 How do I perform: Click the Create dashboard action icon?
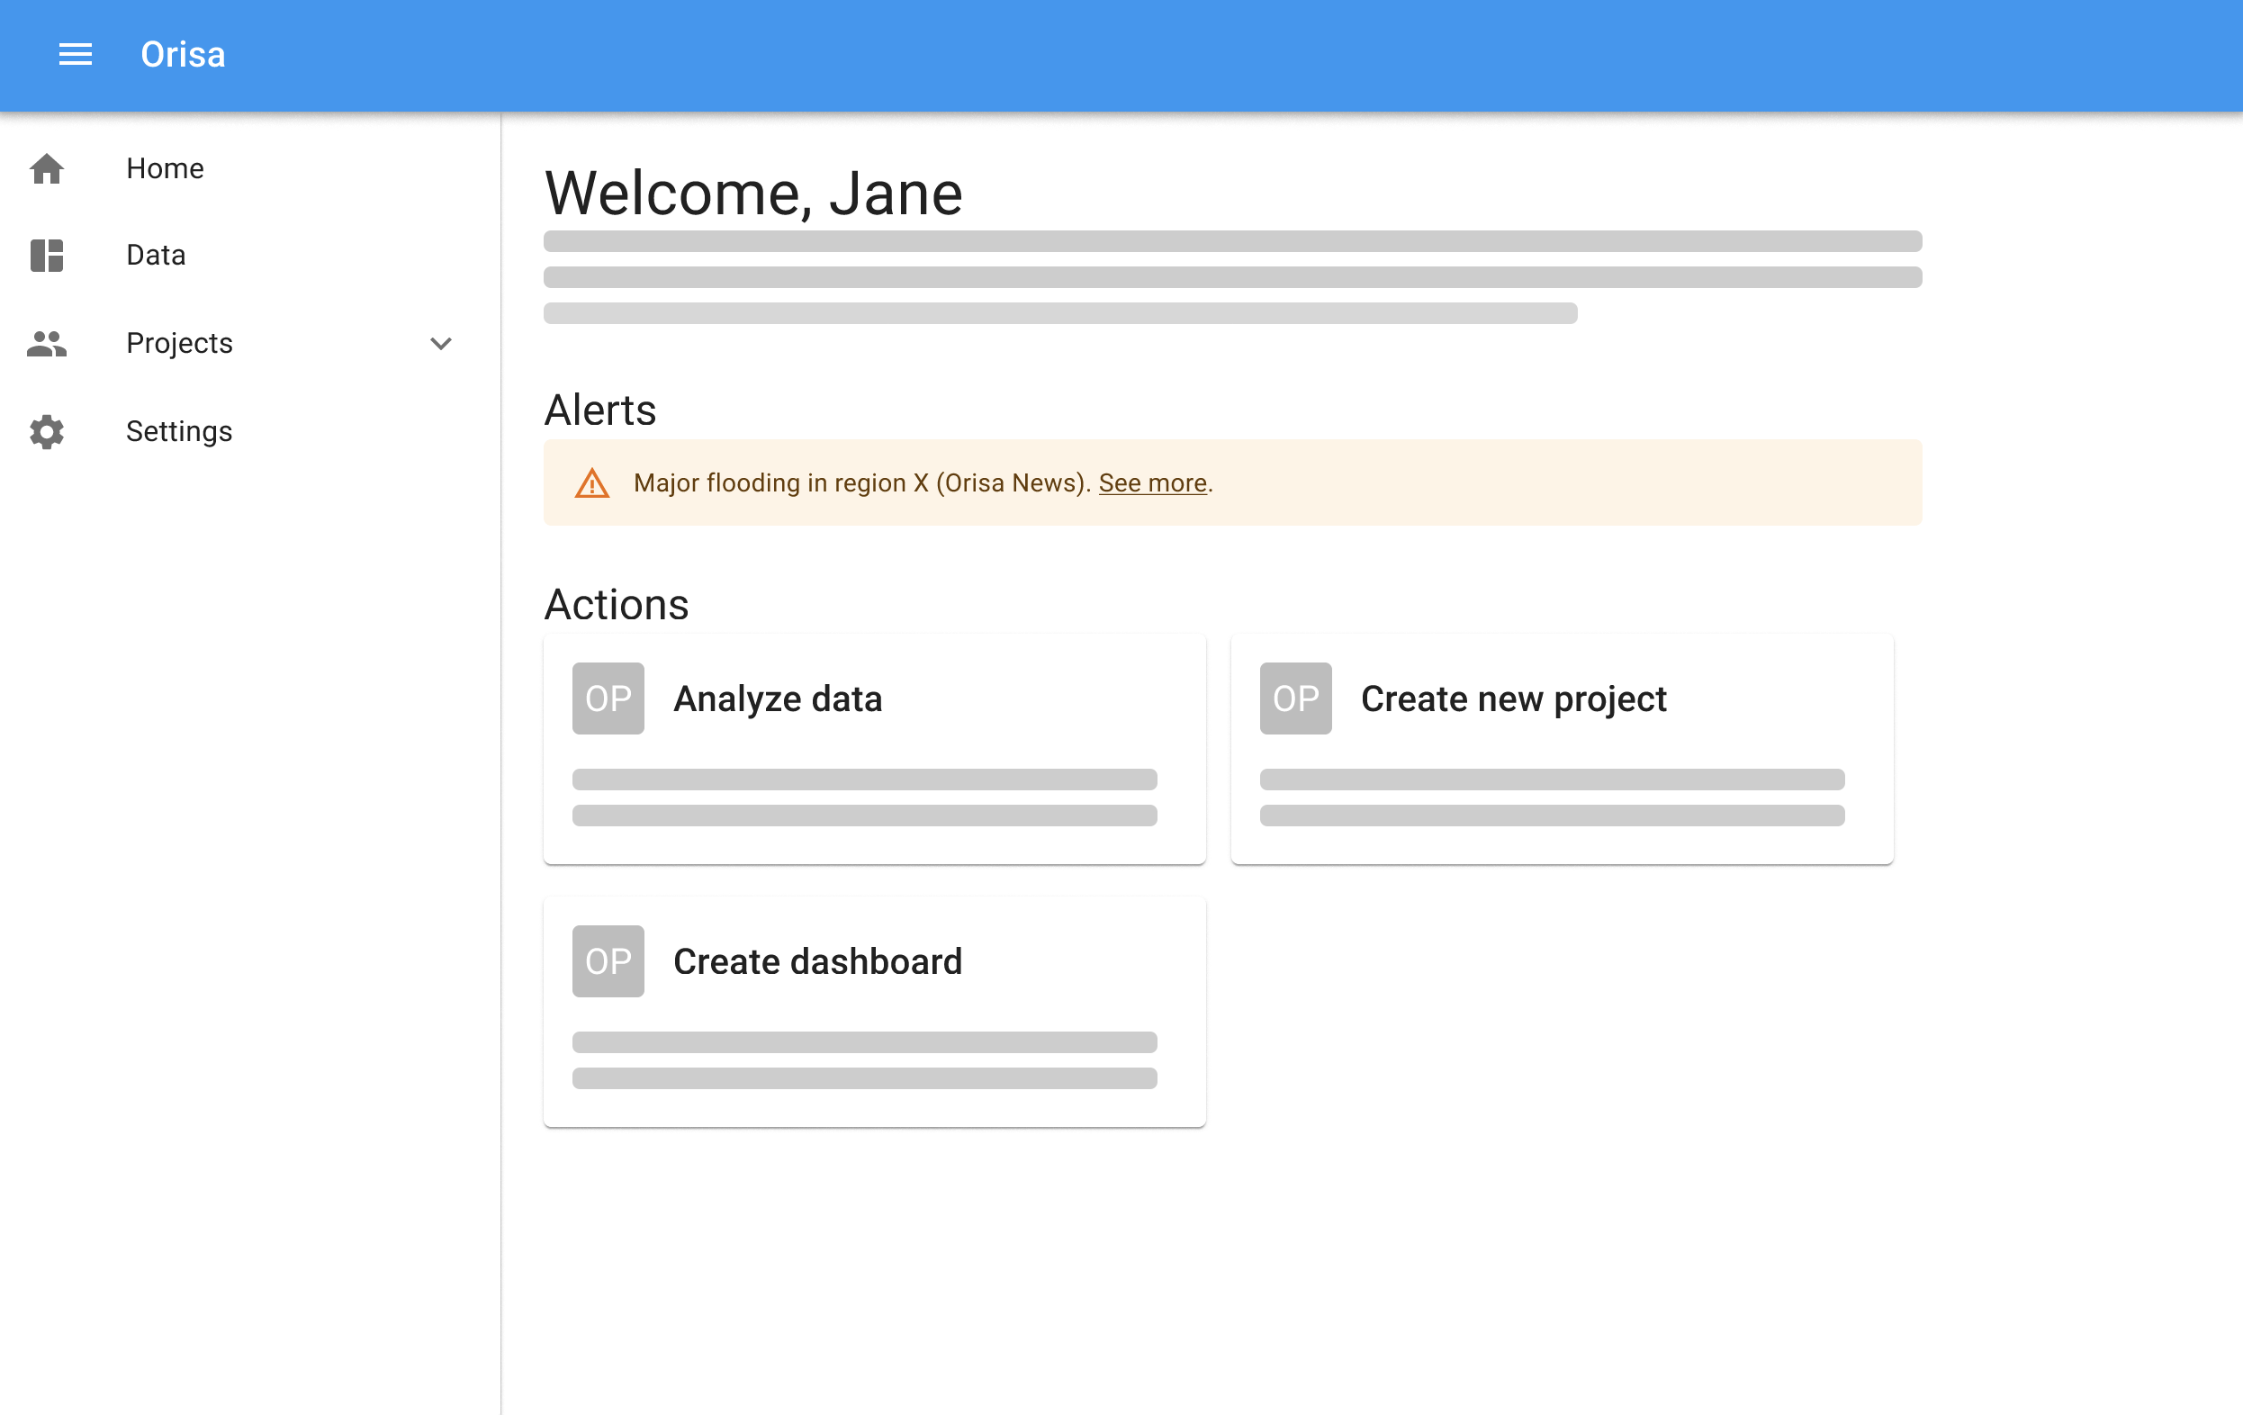(608, 960)
